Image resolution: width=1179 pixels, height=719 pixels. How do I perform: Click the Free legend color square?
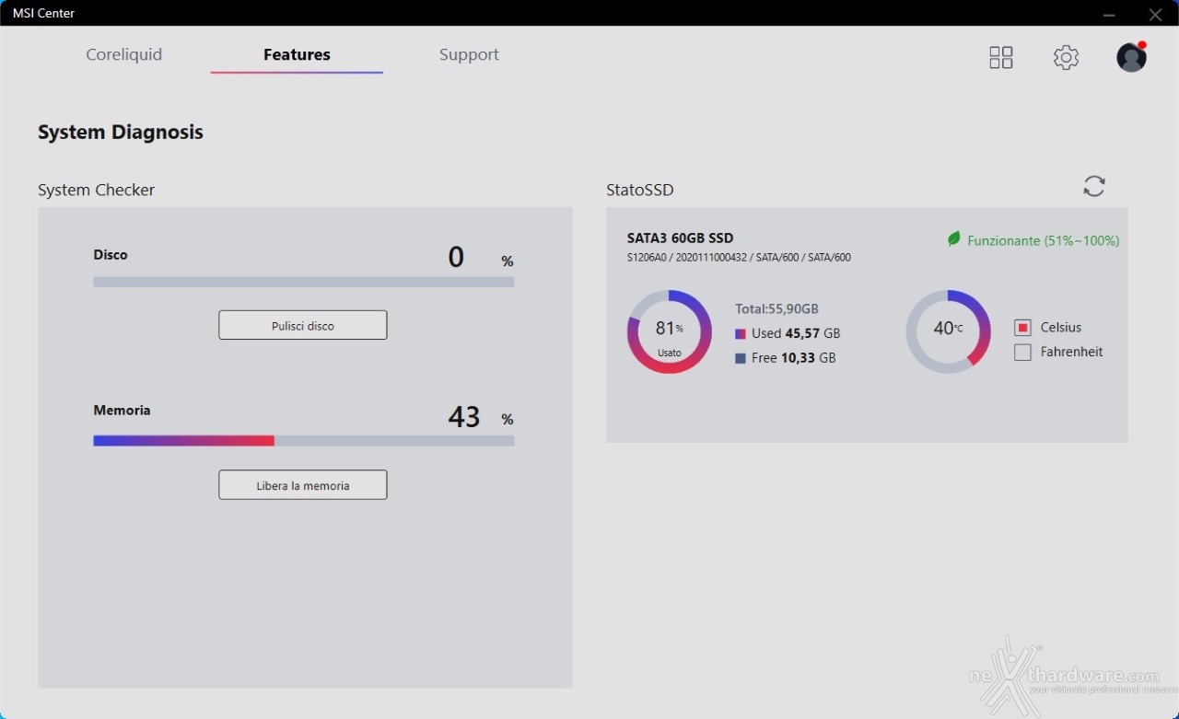pos(741,358)
